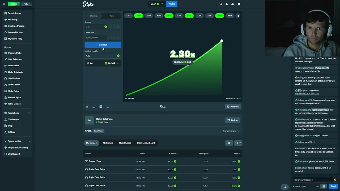Screen dimensions: 340x191
Task: Click the Cashout button
Action: [x=103, y=45]
